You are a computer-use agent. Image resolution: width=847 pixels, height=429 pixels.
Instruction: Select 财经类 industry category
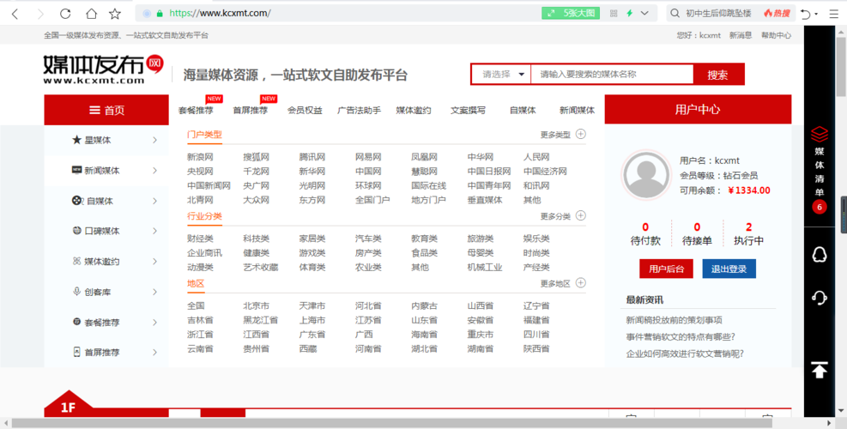(201, 239)
